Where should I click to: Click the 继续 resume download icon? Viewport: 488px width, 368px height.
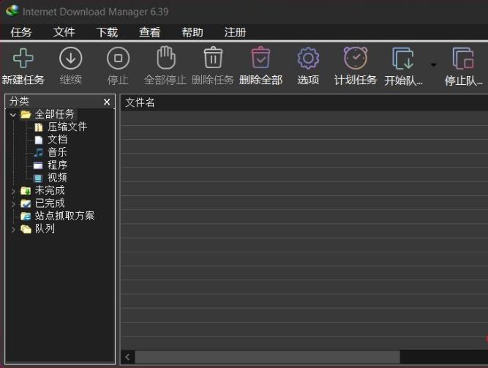(x=71, y=59)
